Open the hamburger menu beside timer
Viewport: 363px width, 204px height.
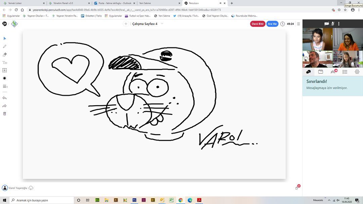pos(298,24)
